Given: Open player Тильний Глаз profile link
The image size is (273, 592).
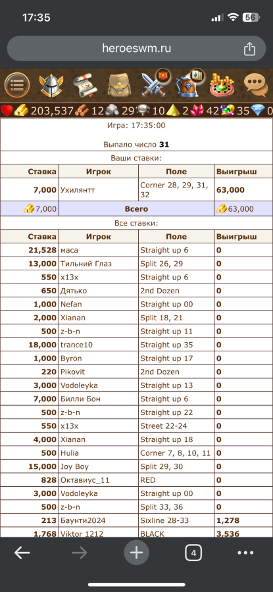Looking at the screenshot, I should (86, 264).
